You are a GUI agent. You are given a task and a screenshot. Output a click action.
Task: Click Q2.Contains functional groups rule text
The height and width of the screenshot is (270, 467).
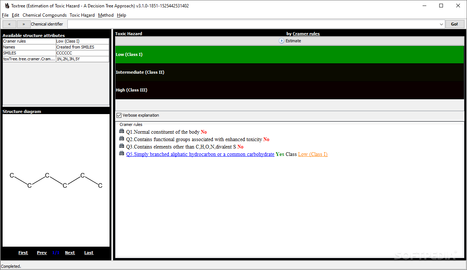(194, 139)
